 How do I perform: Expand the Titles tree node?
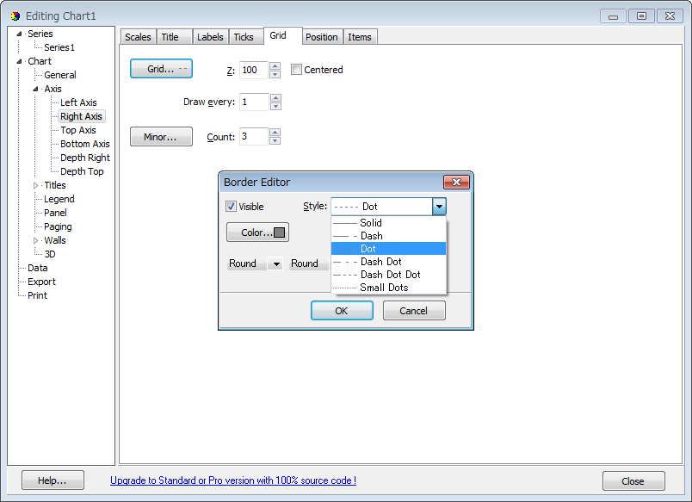pos(38,184)
